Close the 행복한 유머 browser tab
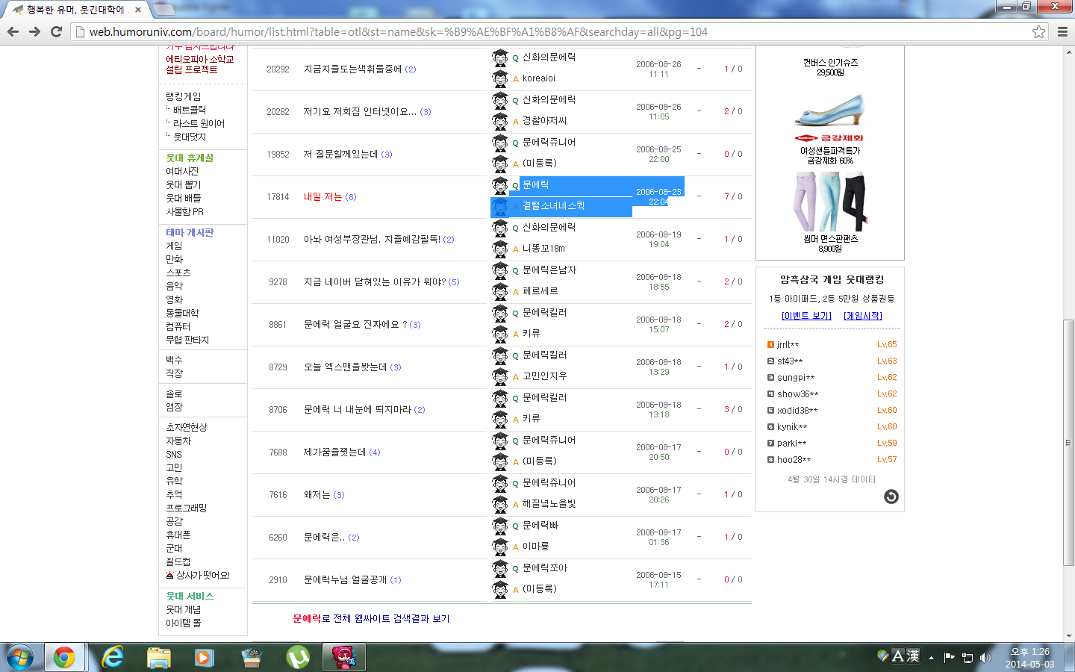The height and width of the screenshot is (672, 1075). [138, 10]
